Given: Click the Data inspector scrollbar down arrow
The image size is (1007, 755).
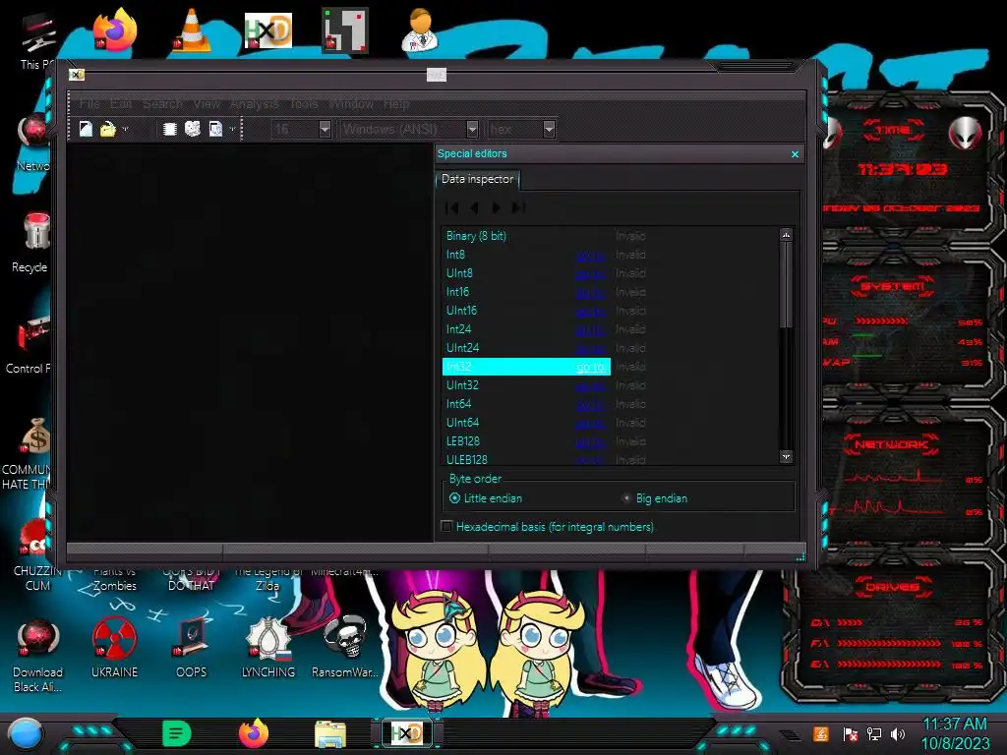Looking at the screenshot, I should pyautogui.click(x=786, y=456).
